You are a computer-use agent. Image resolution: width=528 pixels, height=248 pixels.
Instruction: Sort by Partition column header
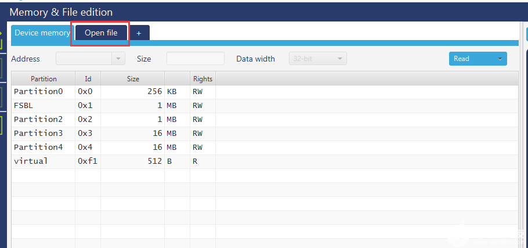44,78
